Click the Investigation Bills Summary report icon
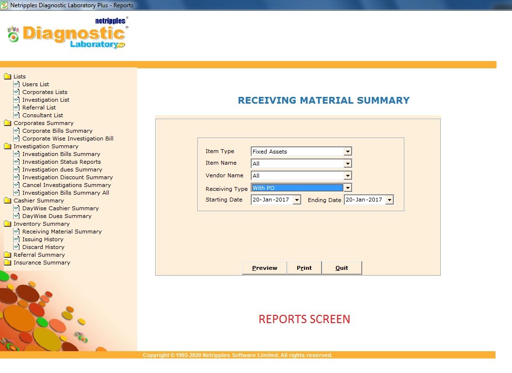 [16, 154]
